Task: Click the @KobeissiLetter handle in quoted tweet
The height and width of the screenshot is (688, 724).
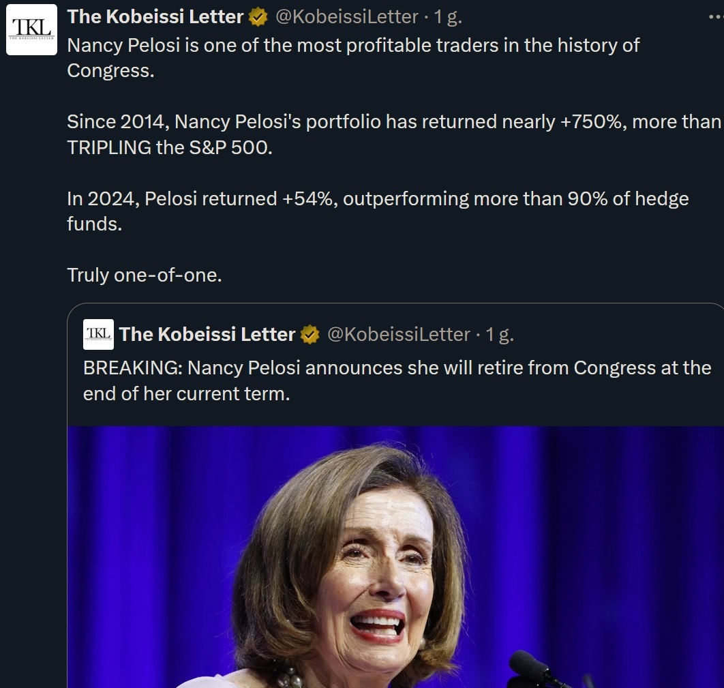Action: click(x=399, y=334)
